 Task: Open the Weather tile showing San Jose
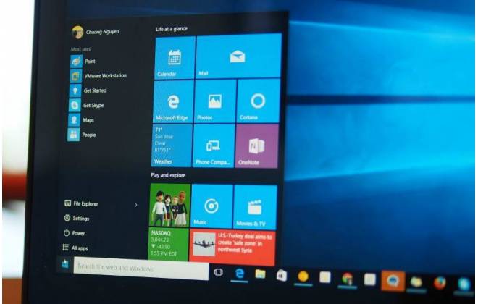[172, 145]
